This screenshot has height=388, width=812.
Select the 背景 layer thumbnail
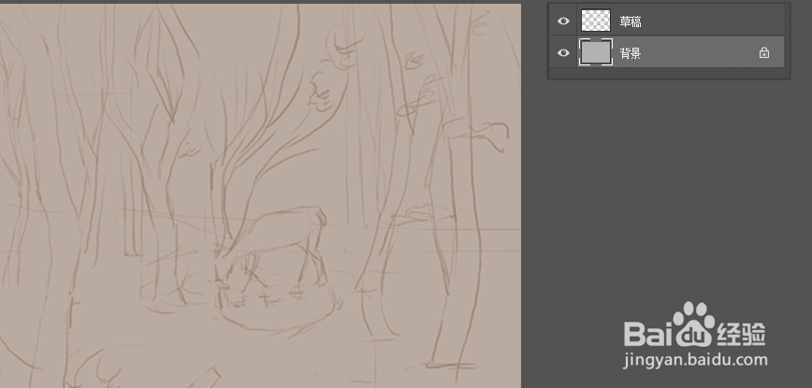596,52
